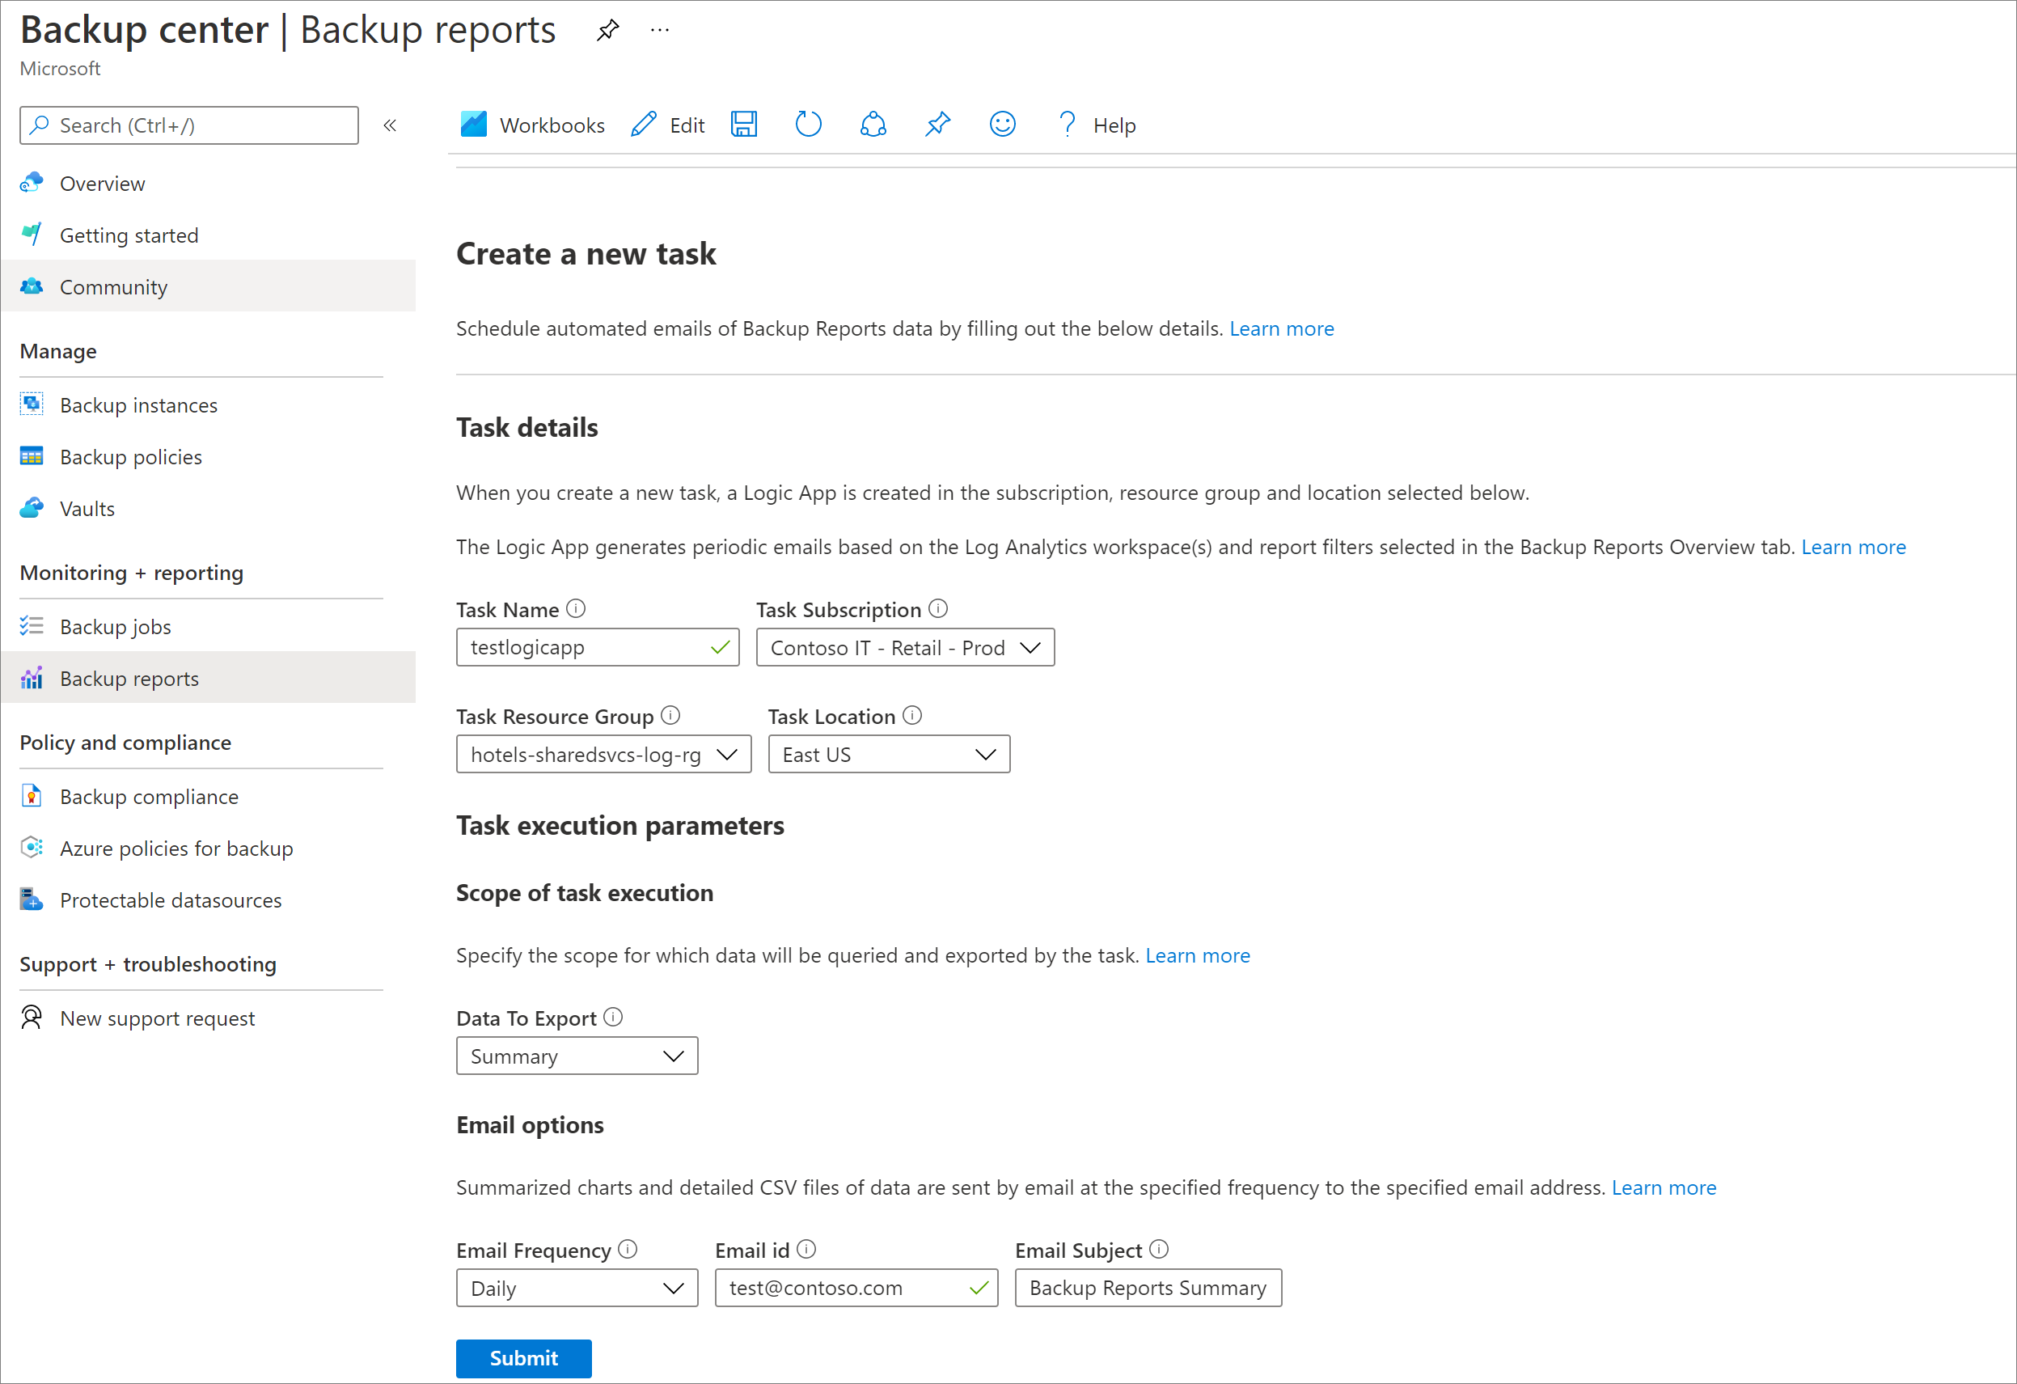Open the Email Frequency dropdown
The width and height of the screenshot is (2017, 1384).
click(x=577, y=1288)
